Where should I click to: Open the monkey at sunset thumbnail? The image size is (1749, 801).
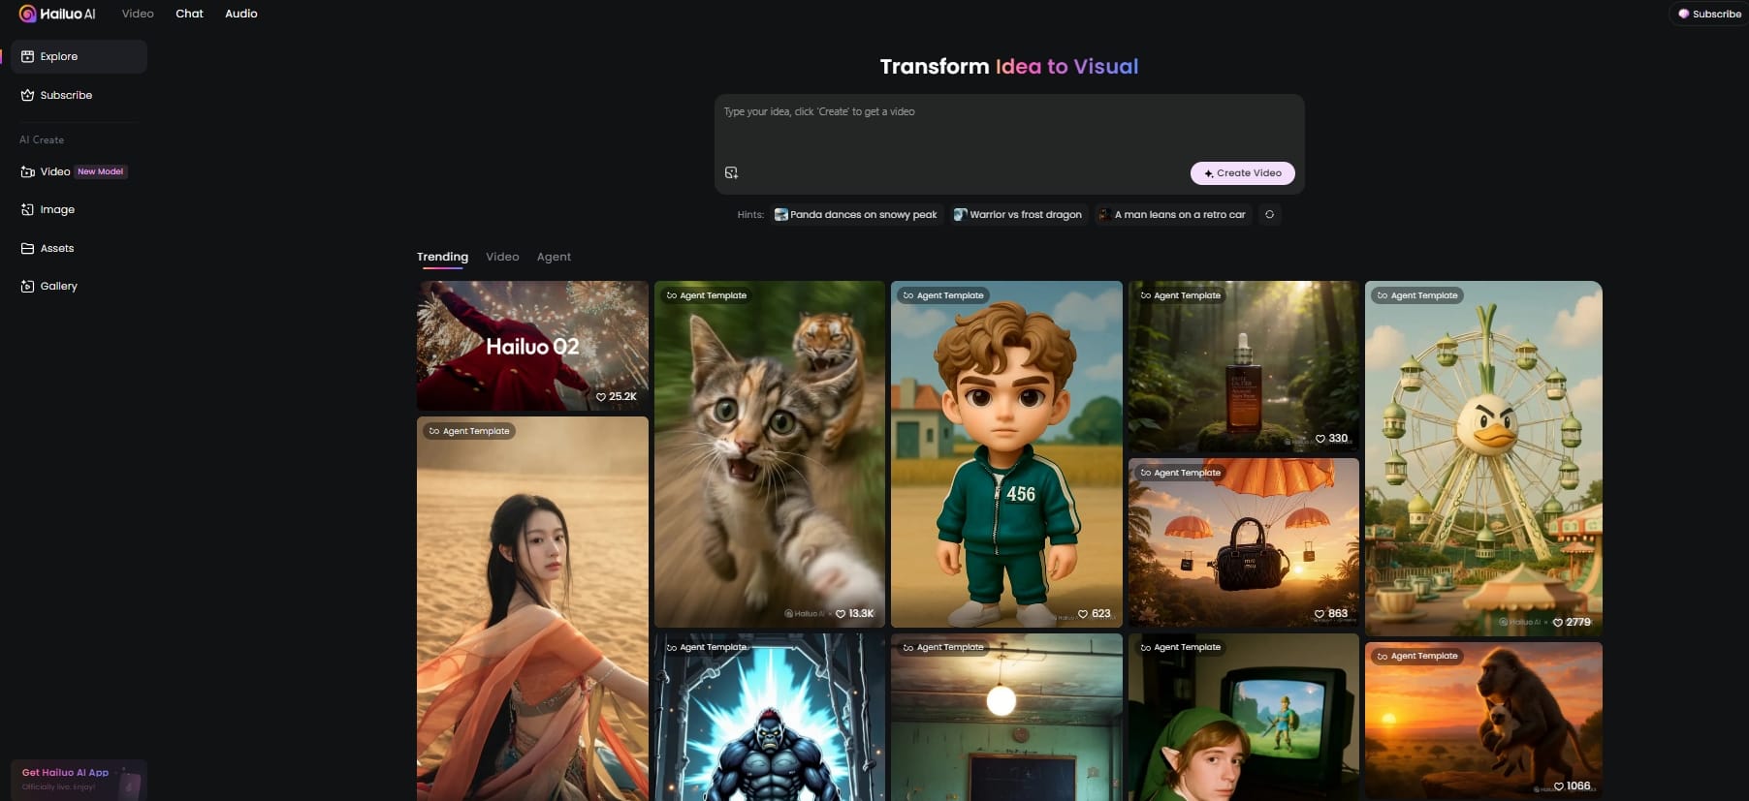pyautogui.click(x=1483, y=722)
